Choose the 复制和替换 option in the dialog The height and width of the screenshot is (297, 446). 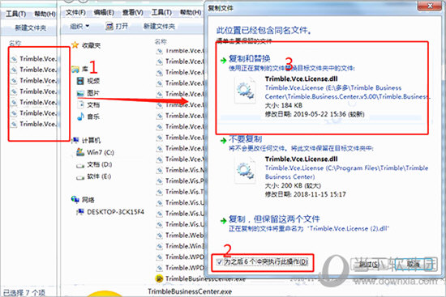click(249, 59)
